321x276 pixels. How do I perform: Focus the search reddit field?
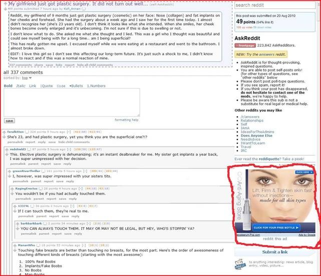[x=274, y=5]
